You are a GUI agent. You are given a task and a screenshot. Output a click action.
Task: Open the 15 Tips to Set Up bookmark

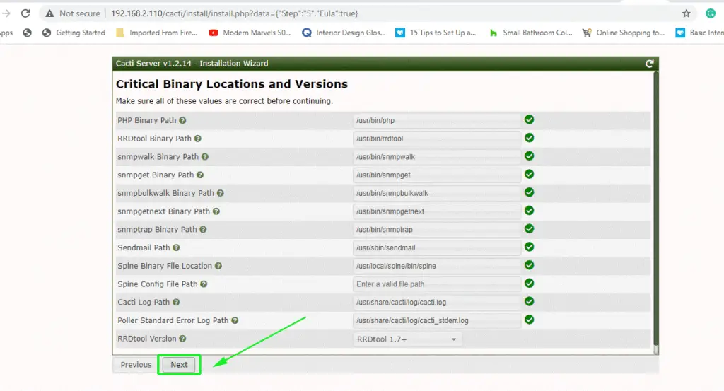click(x=436, y=33)
